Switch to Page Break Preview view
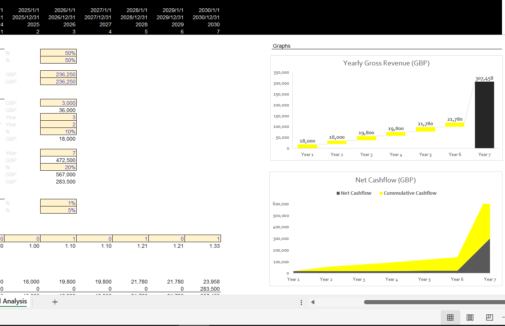 point(489,318)
